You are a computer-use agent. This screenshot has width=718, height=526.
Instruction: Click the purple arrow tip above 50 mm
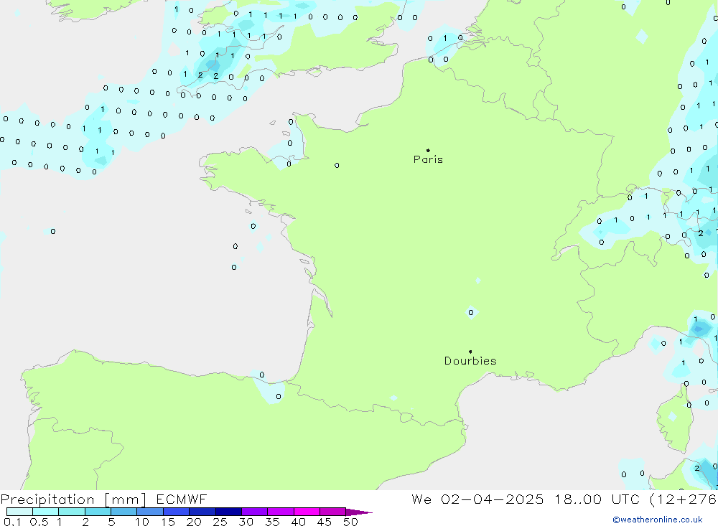(x=358, y=512)
